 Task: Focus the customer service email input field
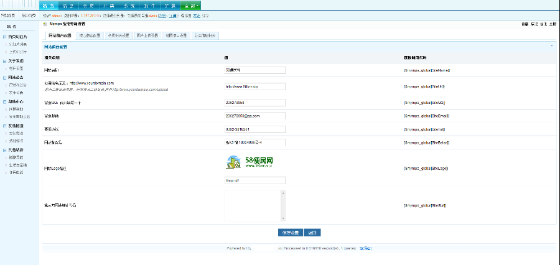coord(255,116)
